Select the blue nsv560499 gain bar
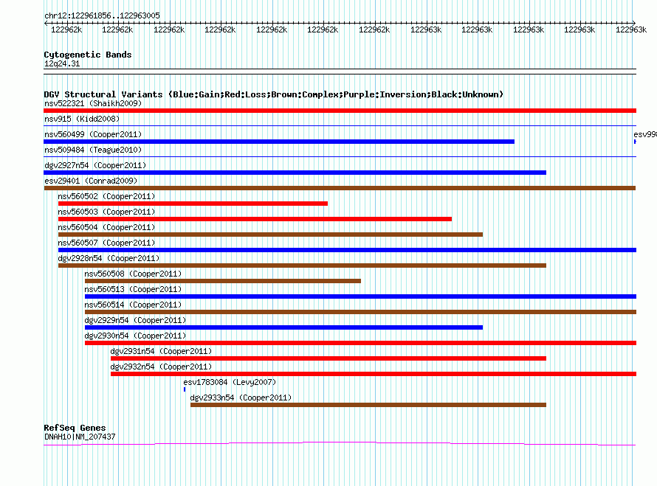657x486 pixels. [x=279, y=142]
